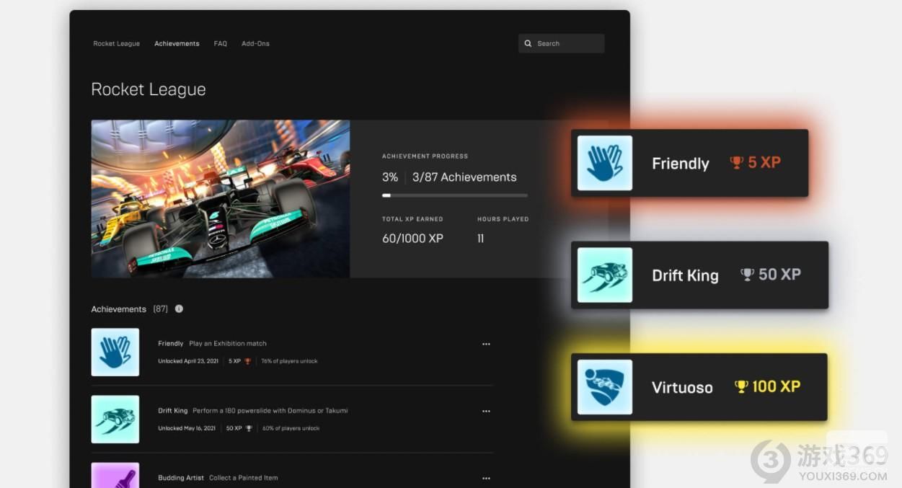
Task: Click the "ACHIEVEMENT PROGRESS" label
Action: click(425, 156)
